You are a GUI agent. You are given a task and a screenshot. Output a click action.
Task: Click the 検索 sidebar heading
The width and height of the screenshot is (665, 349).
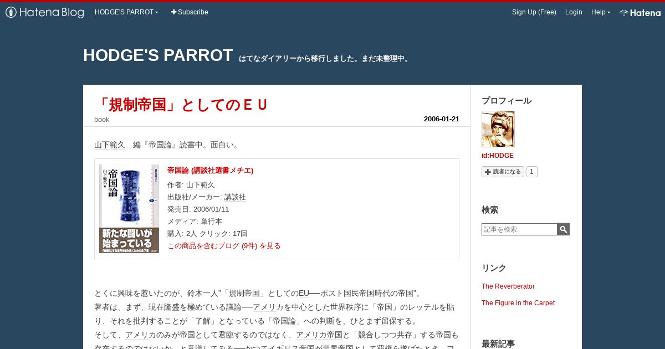click(490, 210)
